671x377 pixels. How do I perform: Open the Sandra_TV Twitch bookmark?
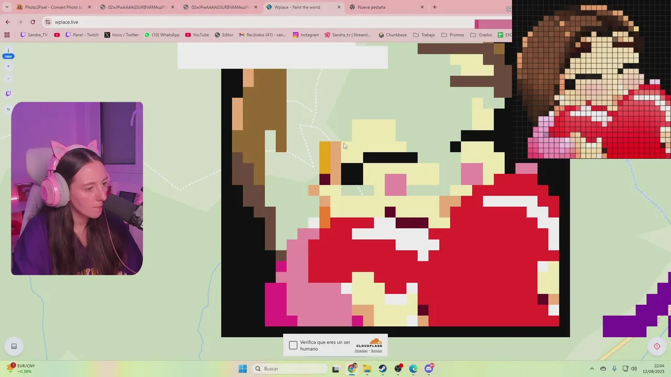(x=34, y=35)
